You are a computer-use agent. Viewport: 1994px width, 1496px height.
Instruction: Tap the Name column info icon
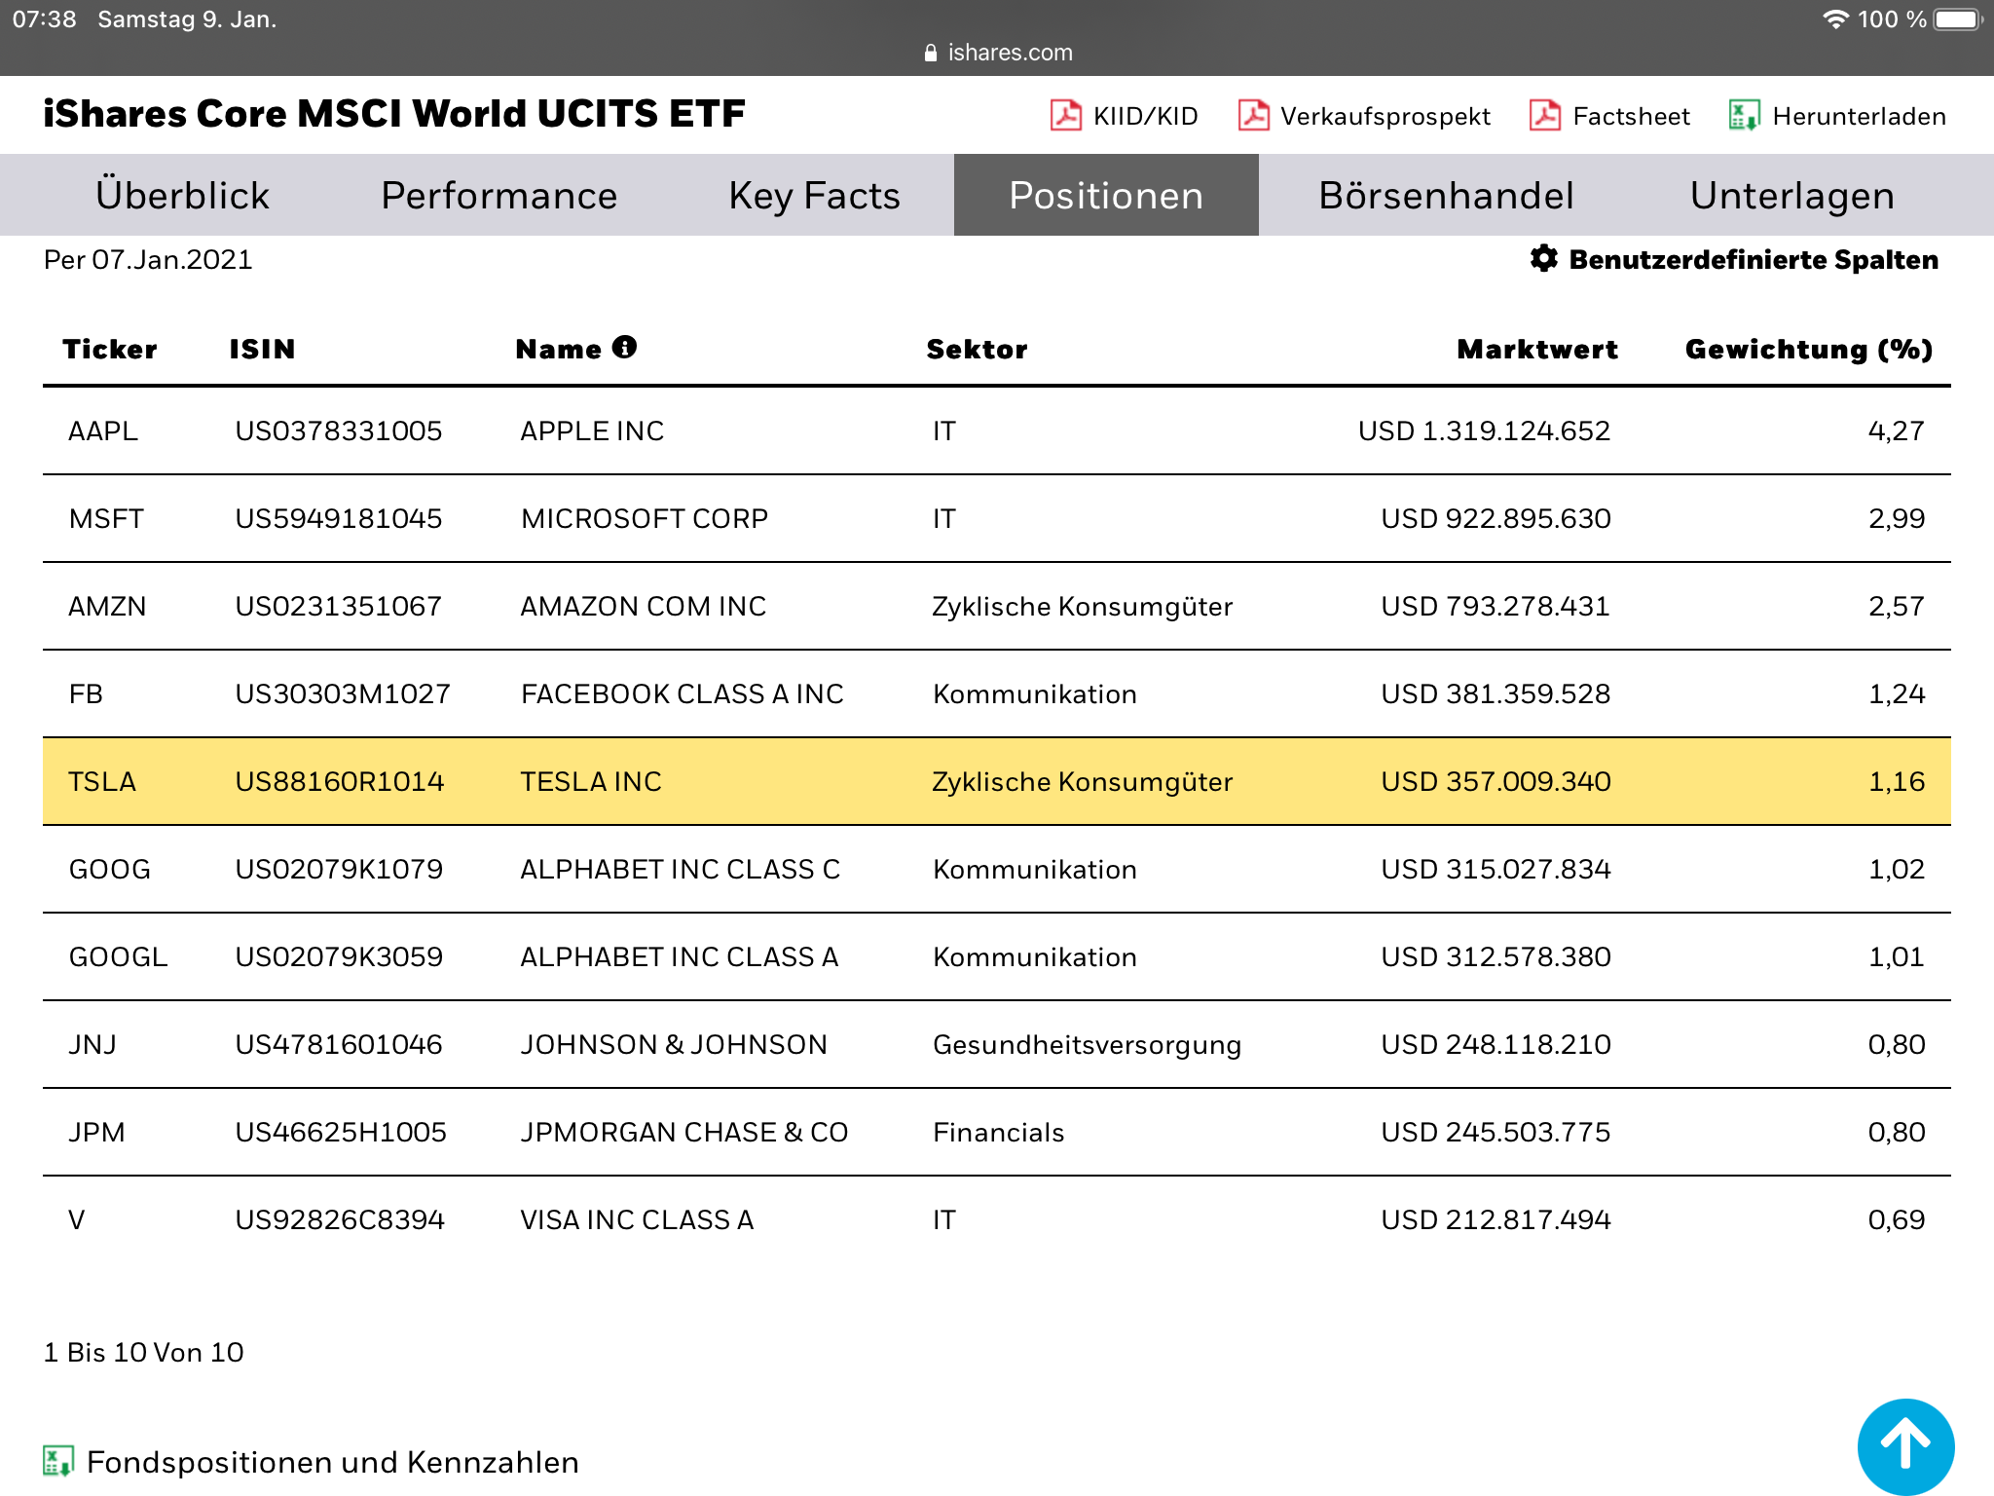(x=625, y=347)
